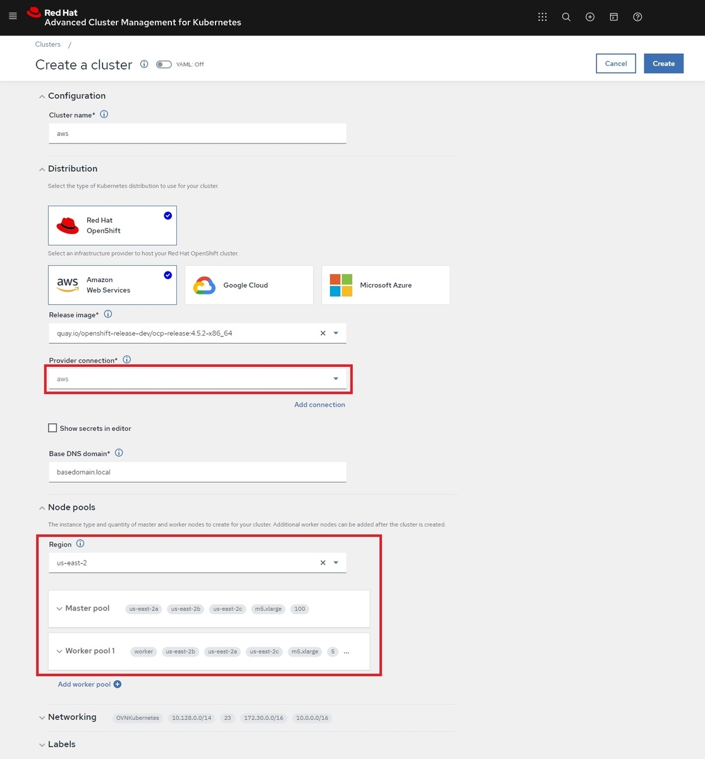Collapse the Distribution section

point(42,169)
